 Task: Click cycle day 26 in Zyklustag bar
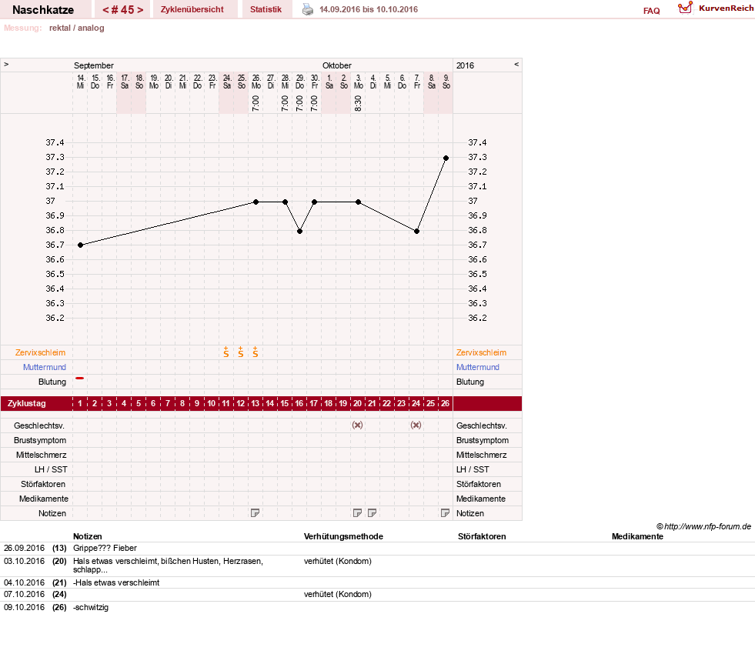[445, 403]
